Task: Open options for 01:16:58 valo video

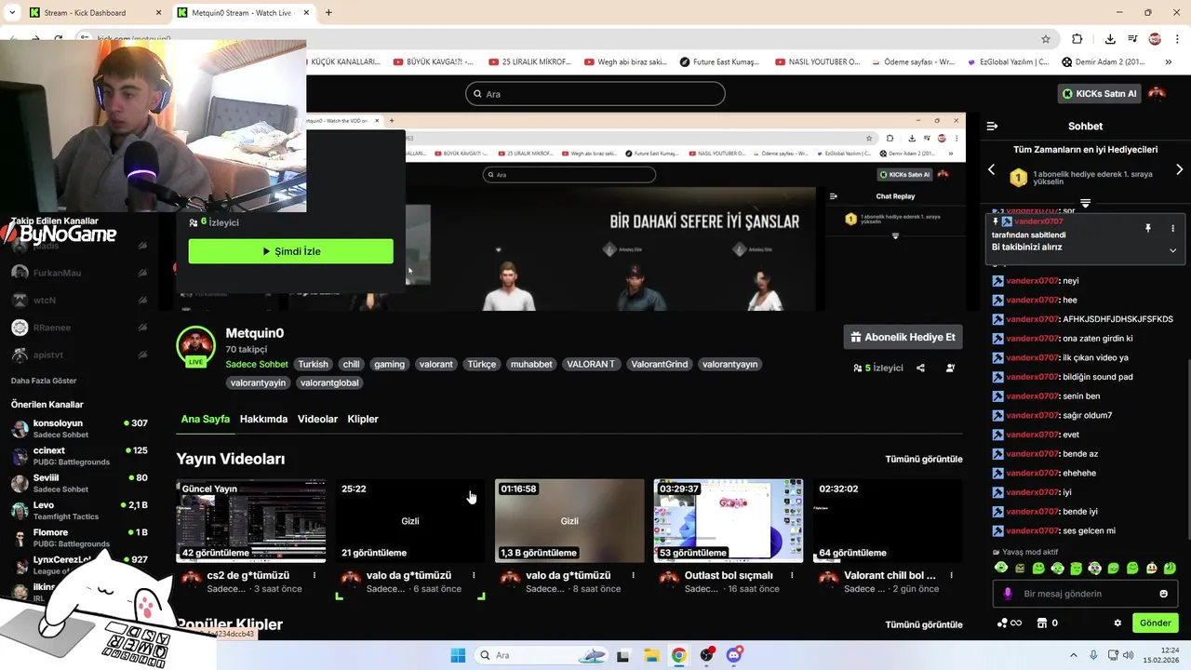Action: (x=633, y=575)
